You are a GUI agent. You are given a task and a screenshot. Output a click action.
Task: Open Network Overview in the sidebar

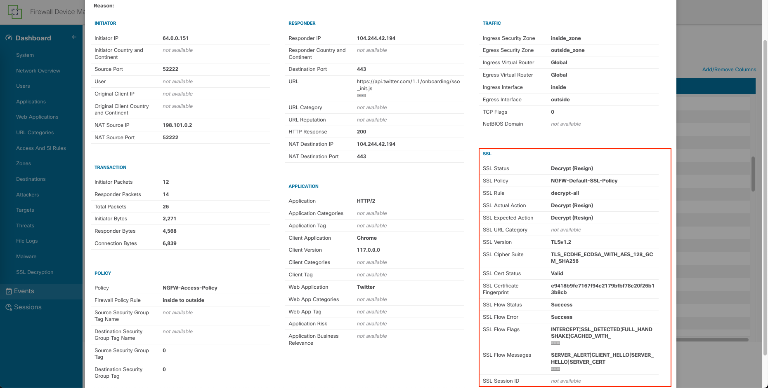pos(38,71)
